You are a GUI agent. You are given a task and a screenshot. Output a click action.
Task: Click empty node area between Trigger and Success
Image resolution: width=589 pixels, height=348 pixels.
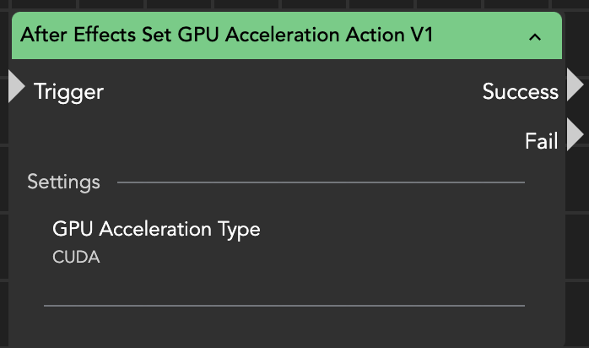(287, 91)
